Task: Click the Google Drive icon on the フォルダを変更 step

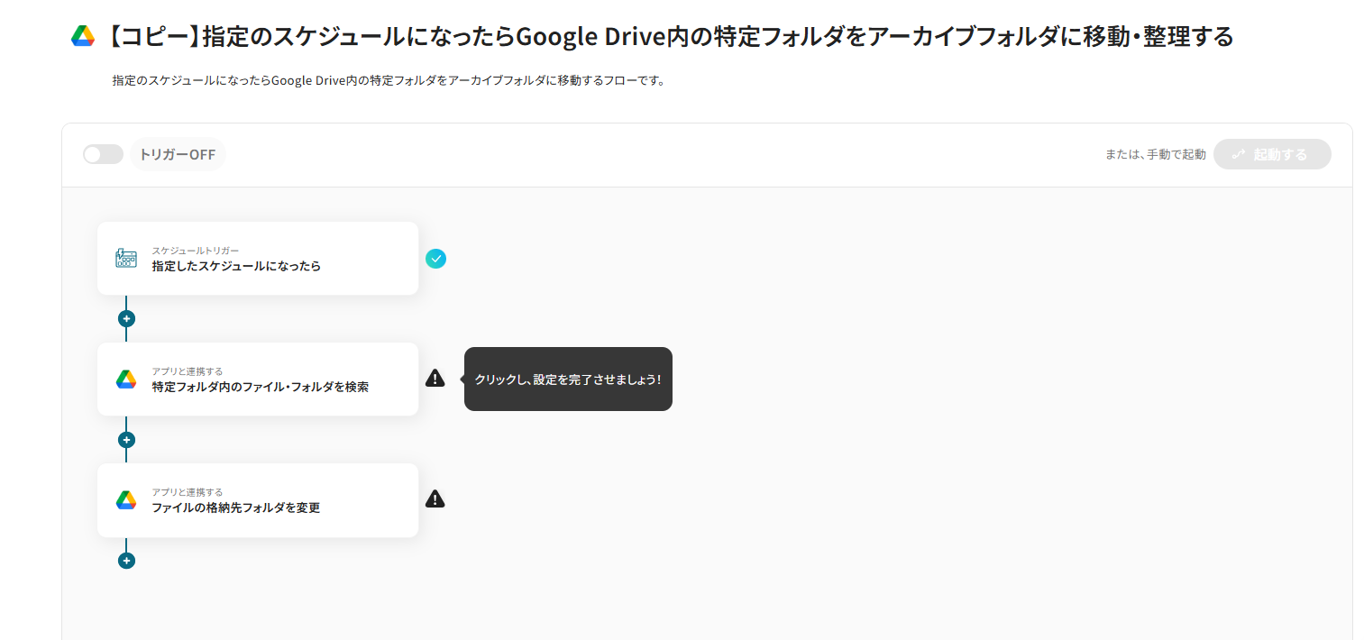Action: point(126,500)
